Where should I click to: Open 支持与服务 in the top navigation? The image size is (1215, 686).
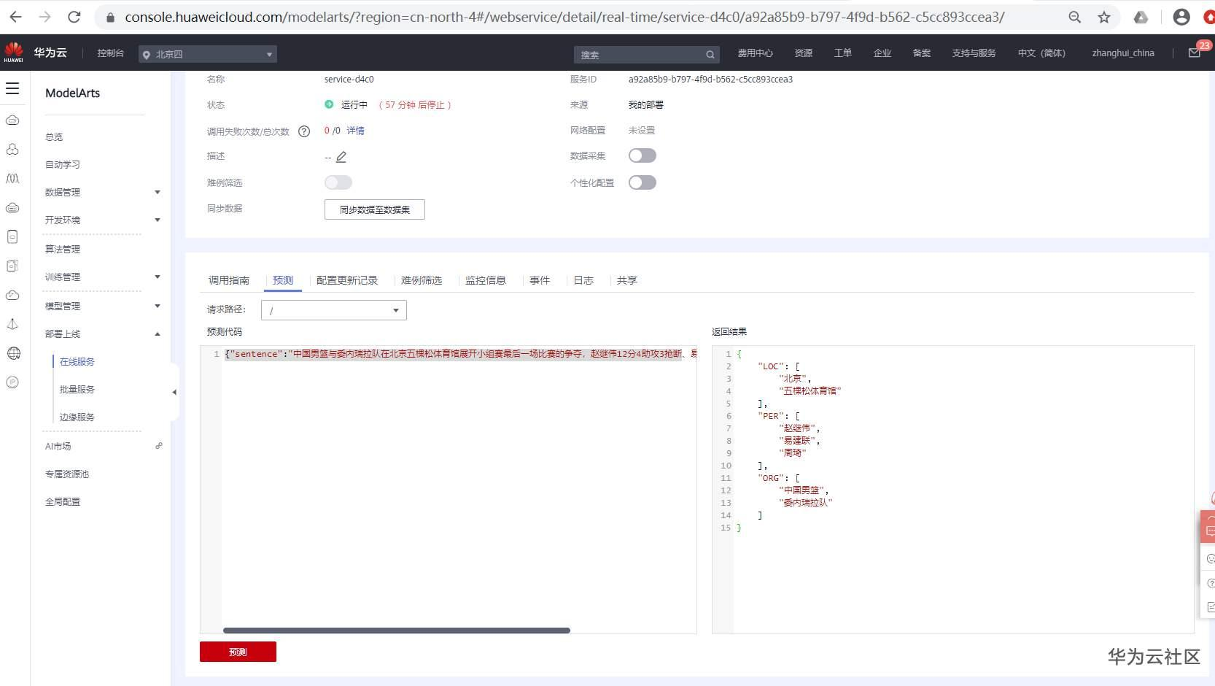[x=974, y=53]
